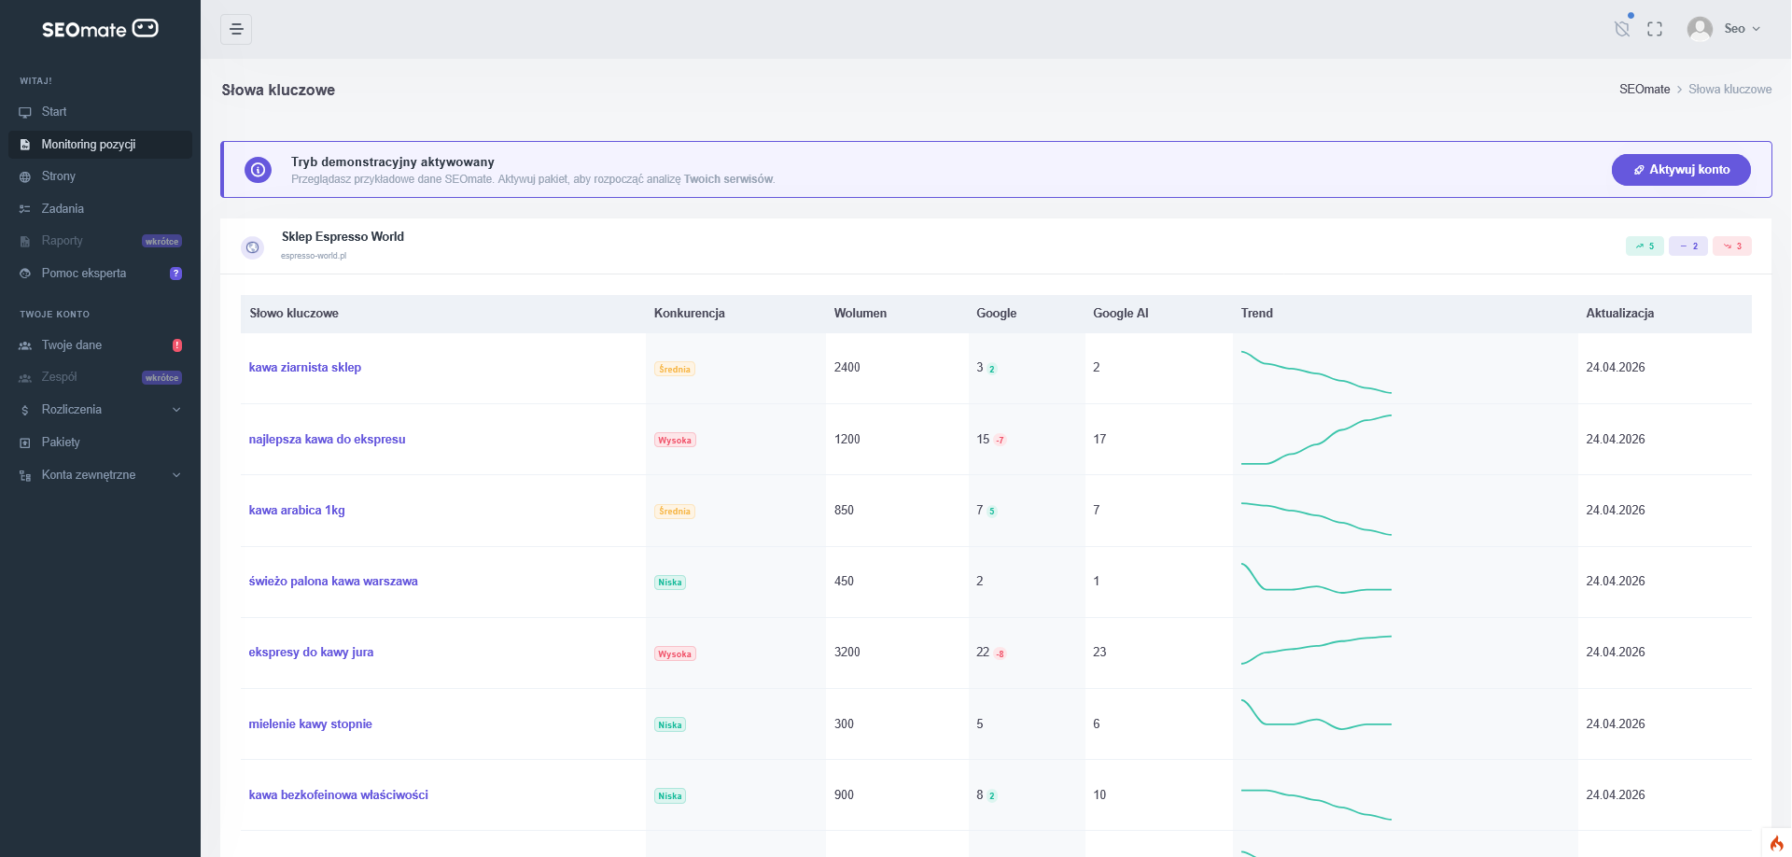Open keyword 'kawa ziarnista sklep'

click(304, 368)
